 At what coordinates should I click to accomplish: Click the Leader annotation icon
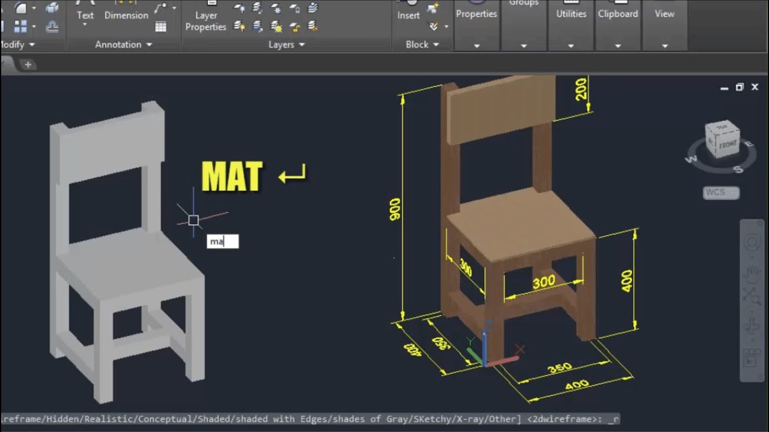coord(160,8)
